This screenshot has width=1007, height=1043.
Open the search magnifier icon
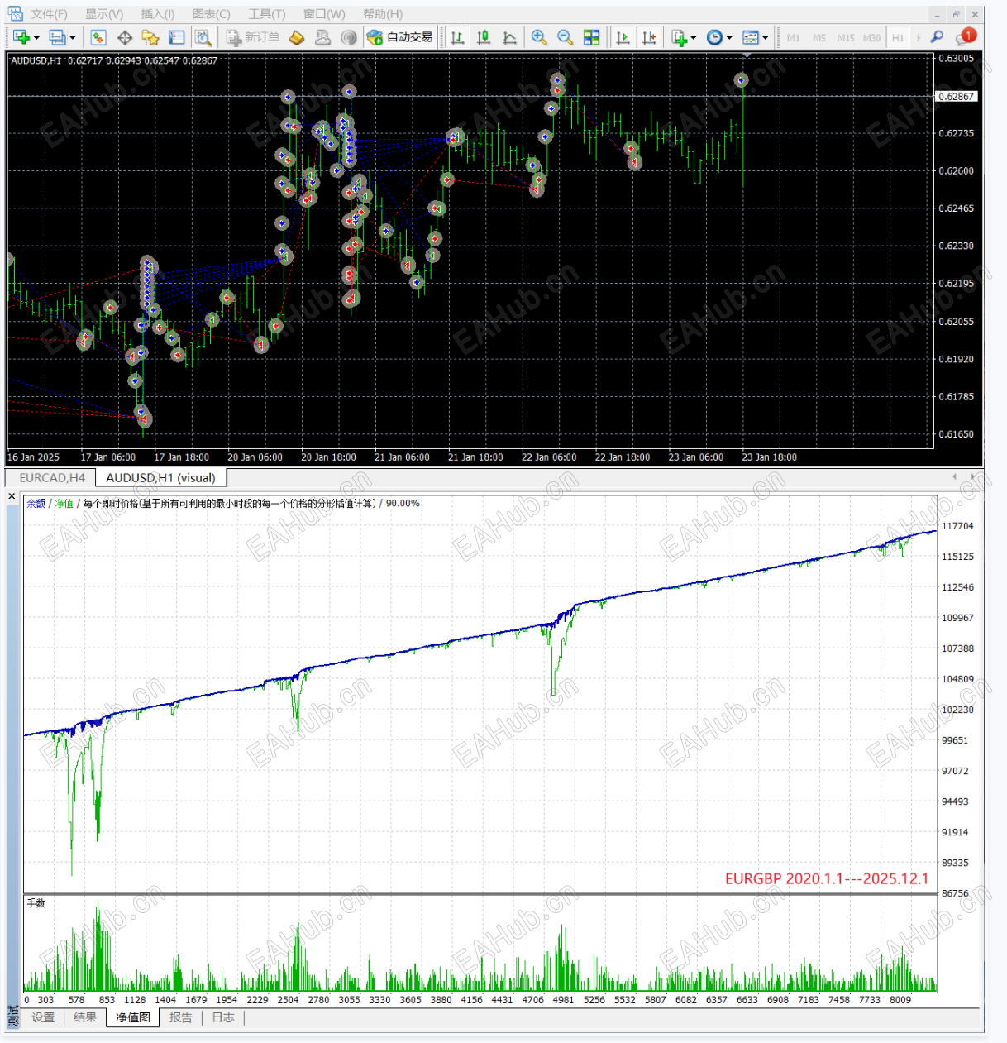pyautogui.click(x=937, y=37)
